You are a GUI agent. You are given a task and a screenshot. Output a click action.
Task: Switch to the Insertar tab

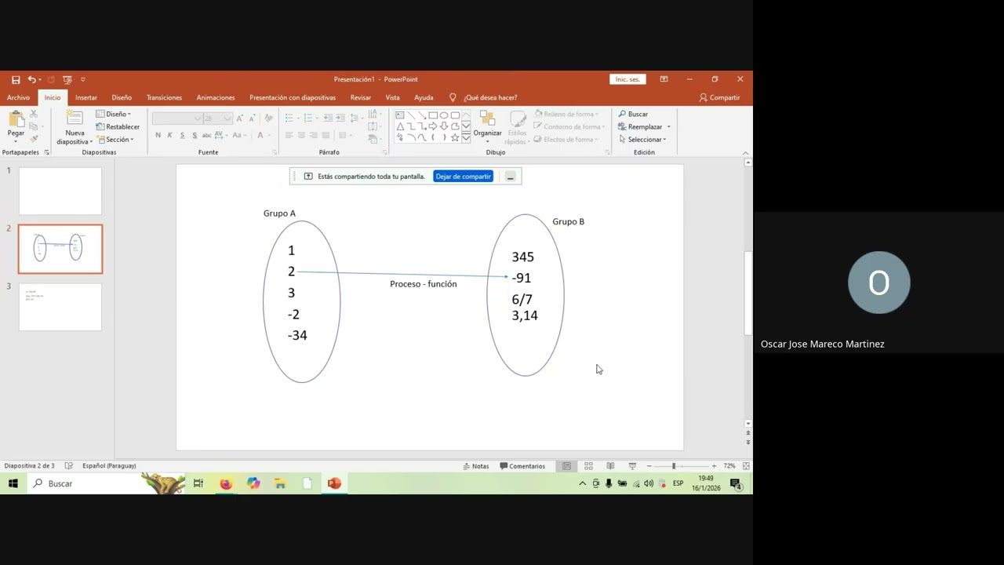click(86, 97)
